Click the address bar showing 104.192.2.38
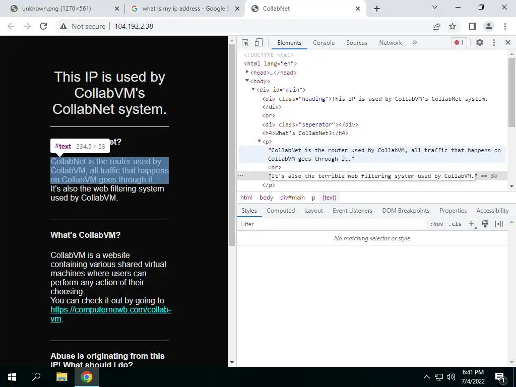 pyautogui.click(x=134, y=26)
